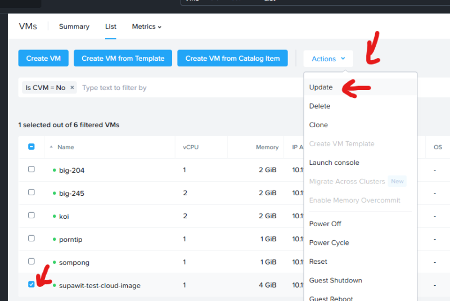Click sort arrow next to Name column

[x=52, y=147]
